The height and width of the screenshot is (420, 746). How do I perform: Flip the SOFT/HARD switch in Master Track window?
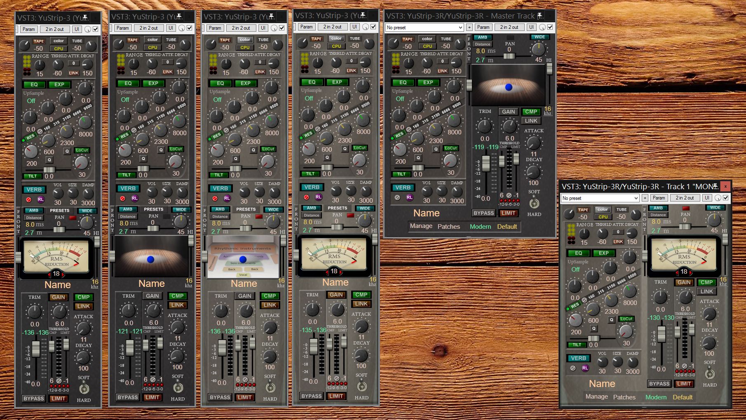pyautogui.click(x=534, y=203)
